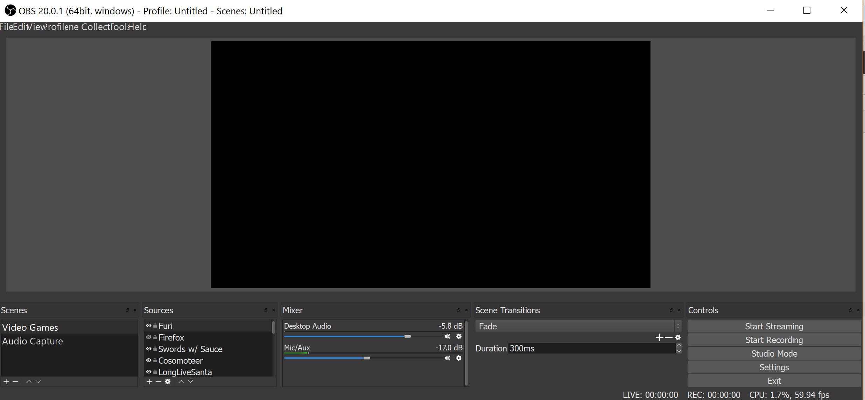Click the Desktop Audio volume slider handle
865x400 pixels.
pyautogui.click(x=408, y=336)
